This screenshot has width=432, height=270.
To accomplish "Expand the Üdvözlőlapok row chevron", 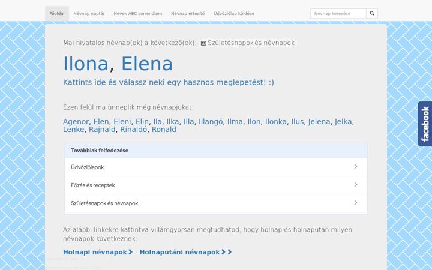I will tap(356, 167).
